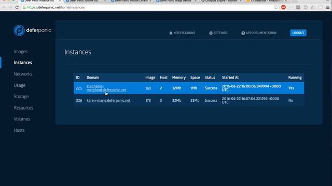Click the 2016-06-22 16:07:06 start time
Image resolution: width=332 pixels, height=186 pixels.
251,101
